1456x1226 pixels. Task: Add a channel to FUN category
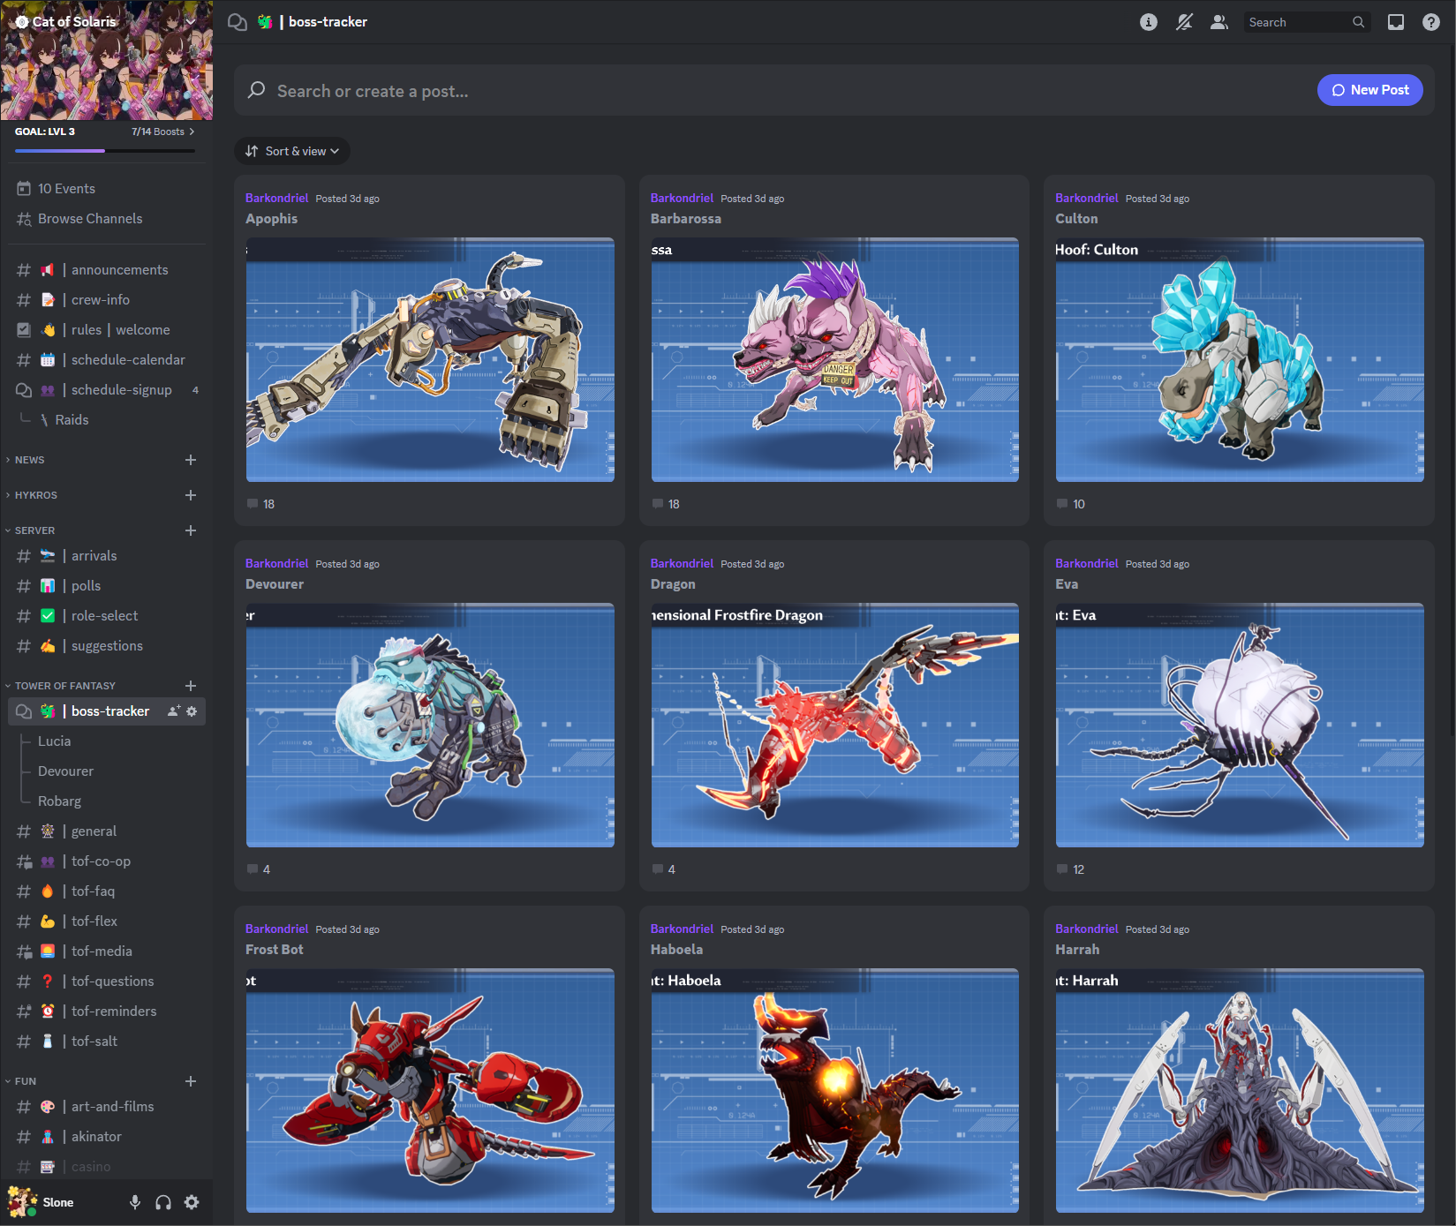(x=191, y=1081)
